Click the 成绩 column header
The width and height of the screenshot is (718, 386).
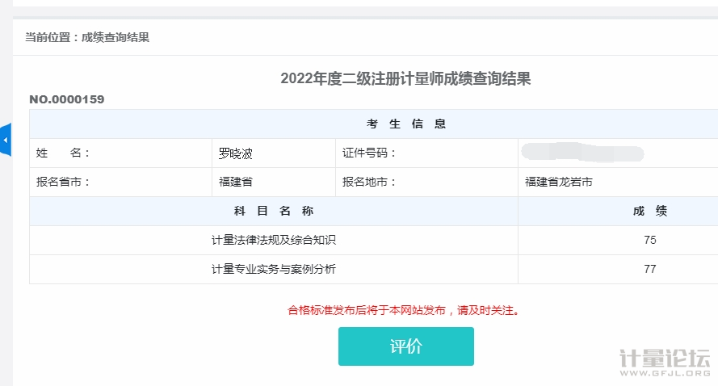pyautogui.click(x=649, y=211)
